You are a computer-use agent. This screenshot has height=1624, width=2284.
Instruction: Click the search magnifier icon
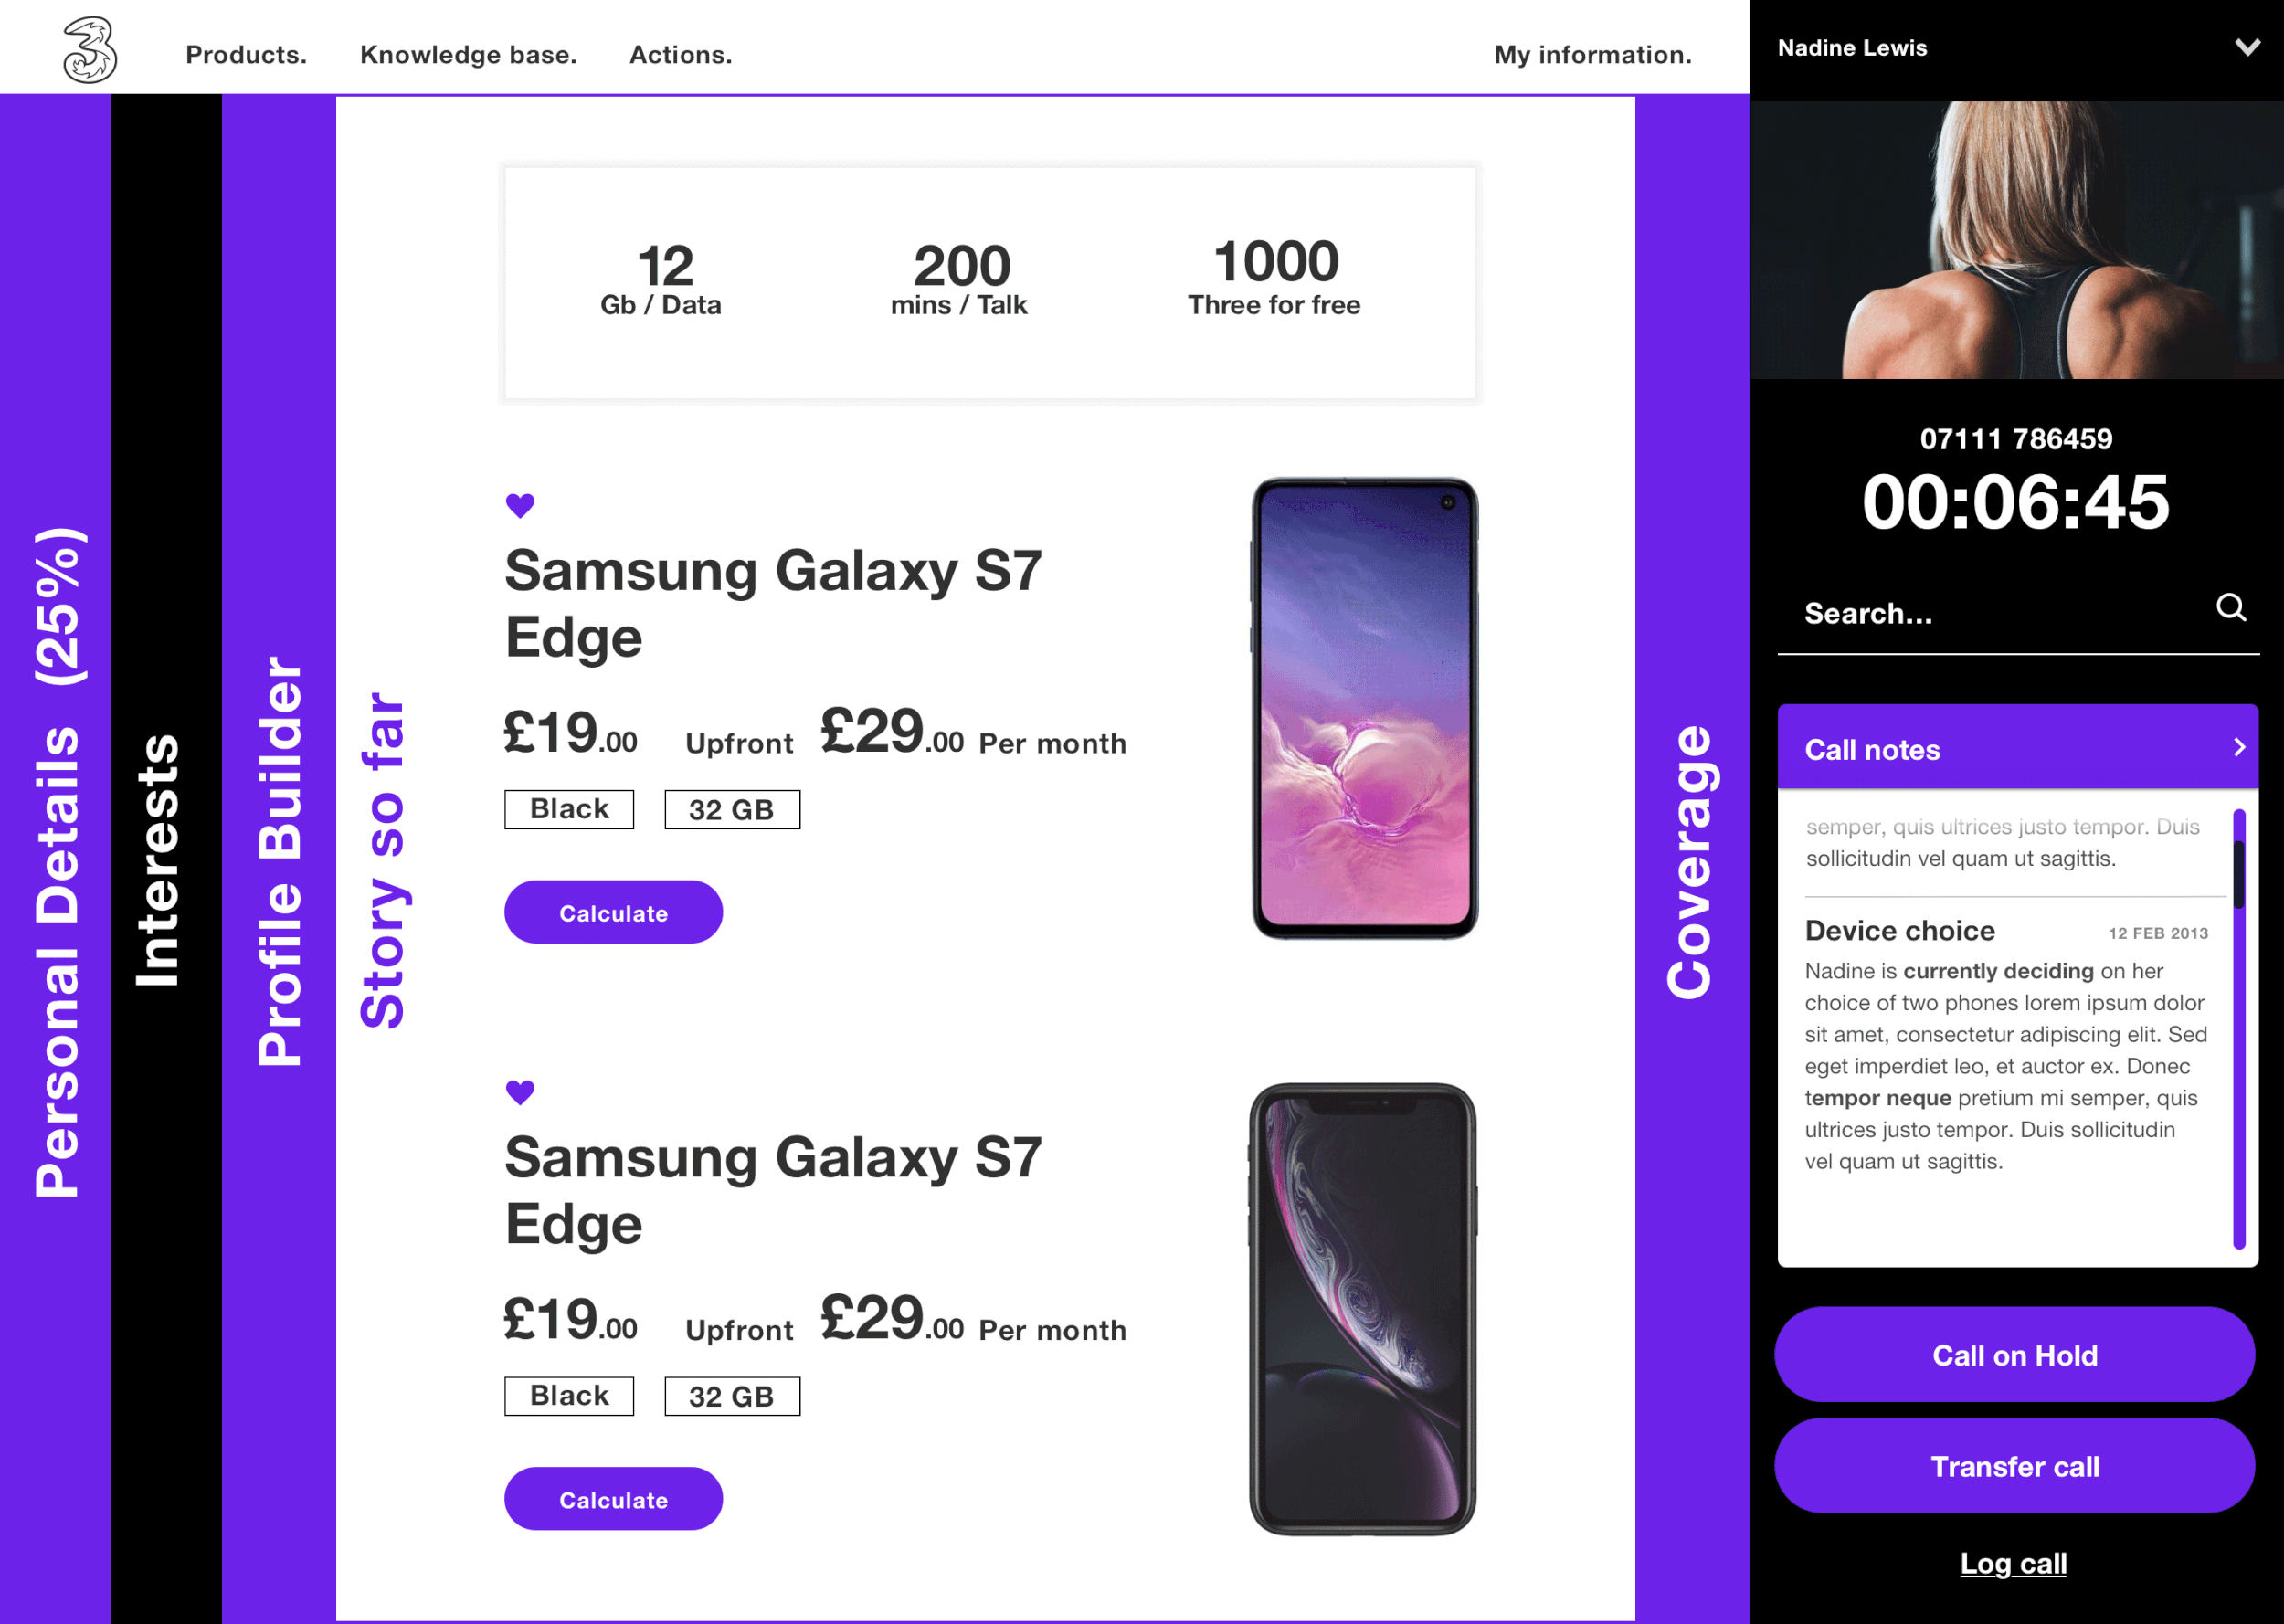[2231, 608]
